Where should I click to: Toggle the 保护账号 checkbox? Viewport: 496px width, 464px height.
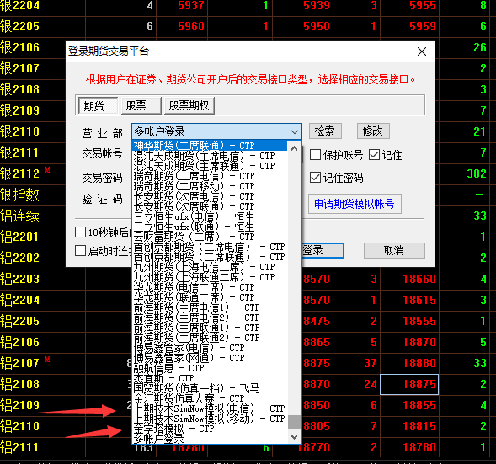point(315,155)
